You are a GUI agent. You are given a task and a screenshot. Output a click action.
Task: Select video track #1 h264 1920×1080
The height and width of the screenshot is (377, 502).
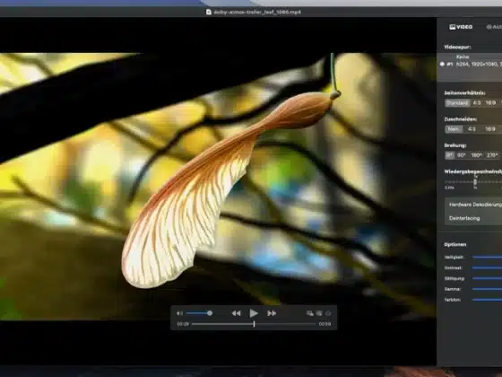coord(471,64)
